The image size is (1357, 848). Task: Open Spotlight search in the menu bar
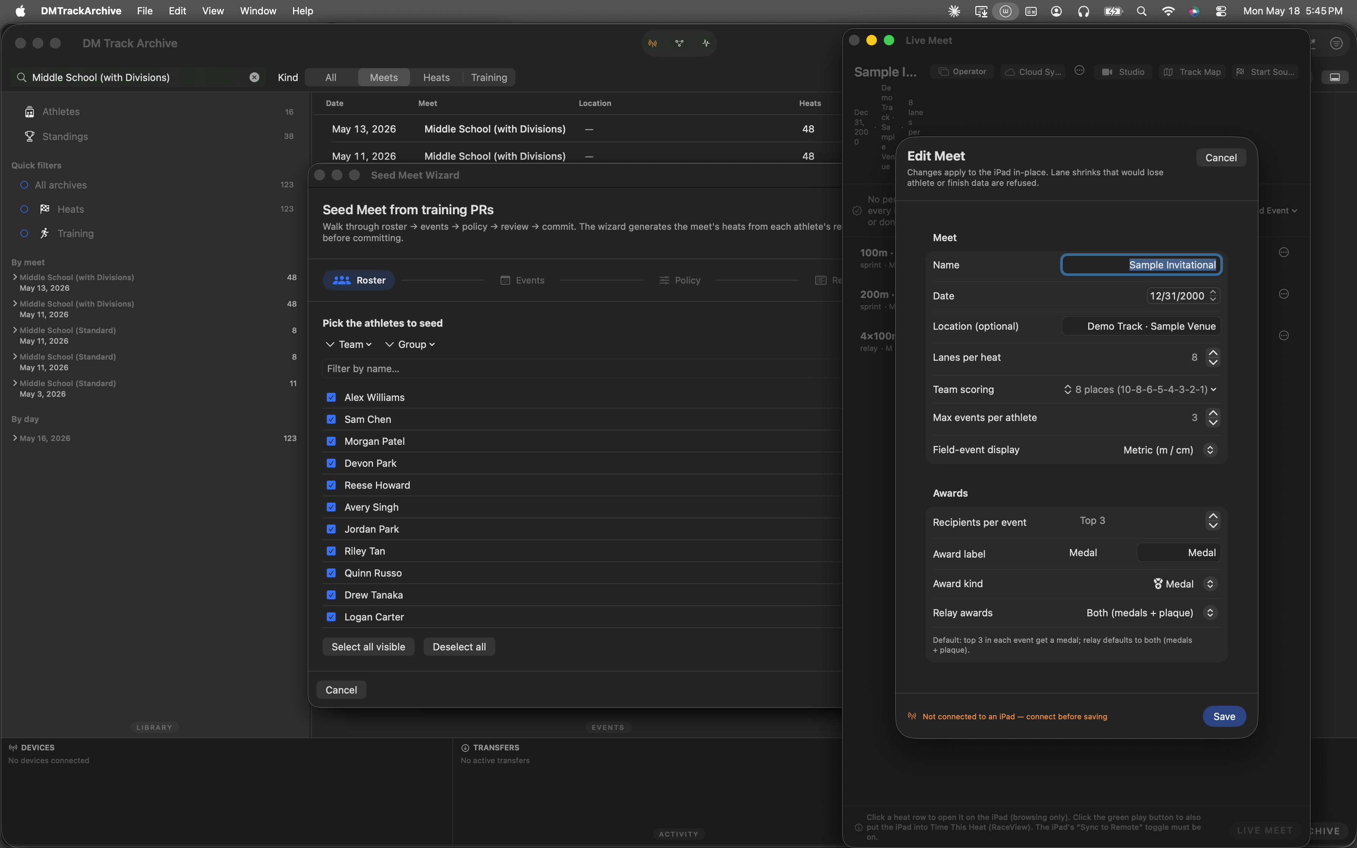(1141, 11)
